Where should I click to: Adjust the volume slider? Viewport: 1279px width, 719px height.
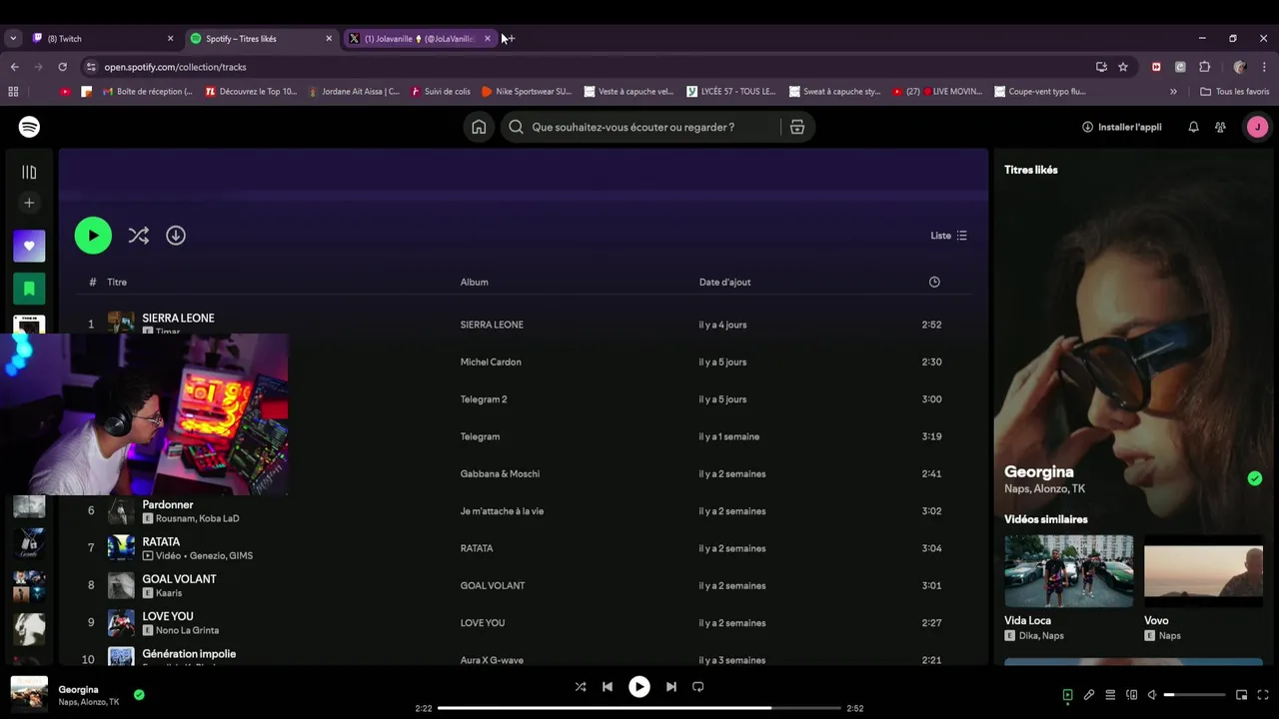coord(1194,695)
